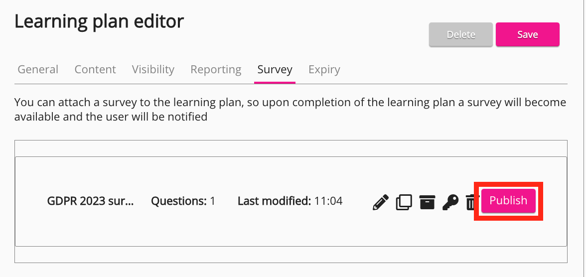Archive the GDPR 2023 survey
The width and height of the screenshot is (586, 277).
coord(427,202)
